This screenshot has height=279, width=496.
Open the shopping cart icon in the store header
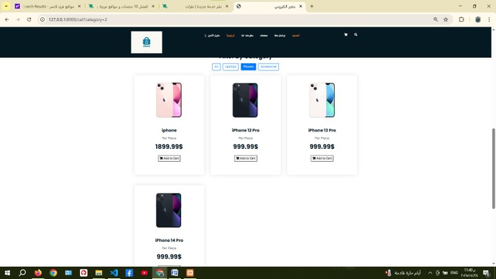(x=346, y=34)
